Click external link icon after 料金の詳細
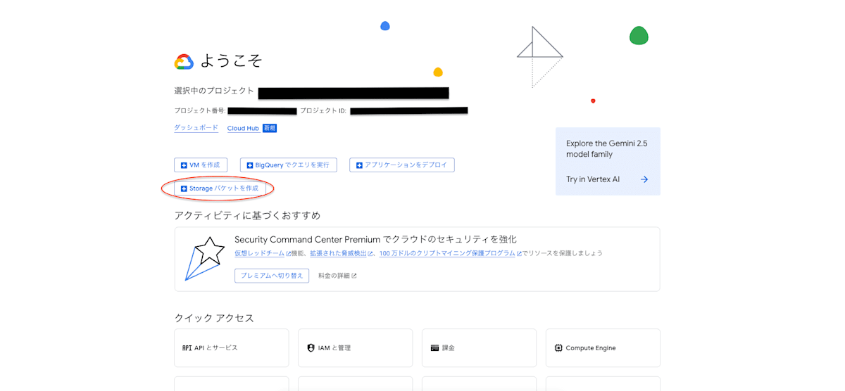This screenshot has height=391, width=845. click(354, 276)
